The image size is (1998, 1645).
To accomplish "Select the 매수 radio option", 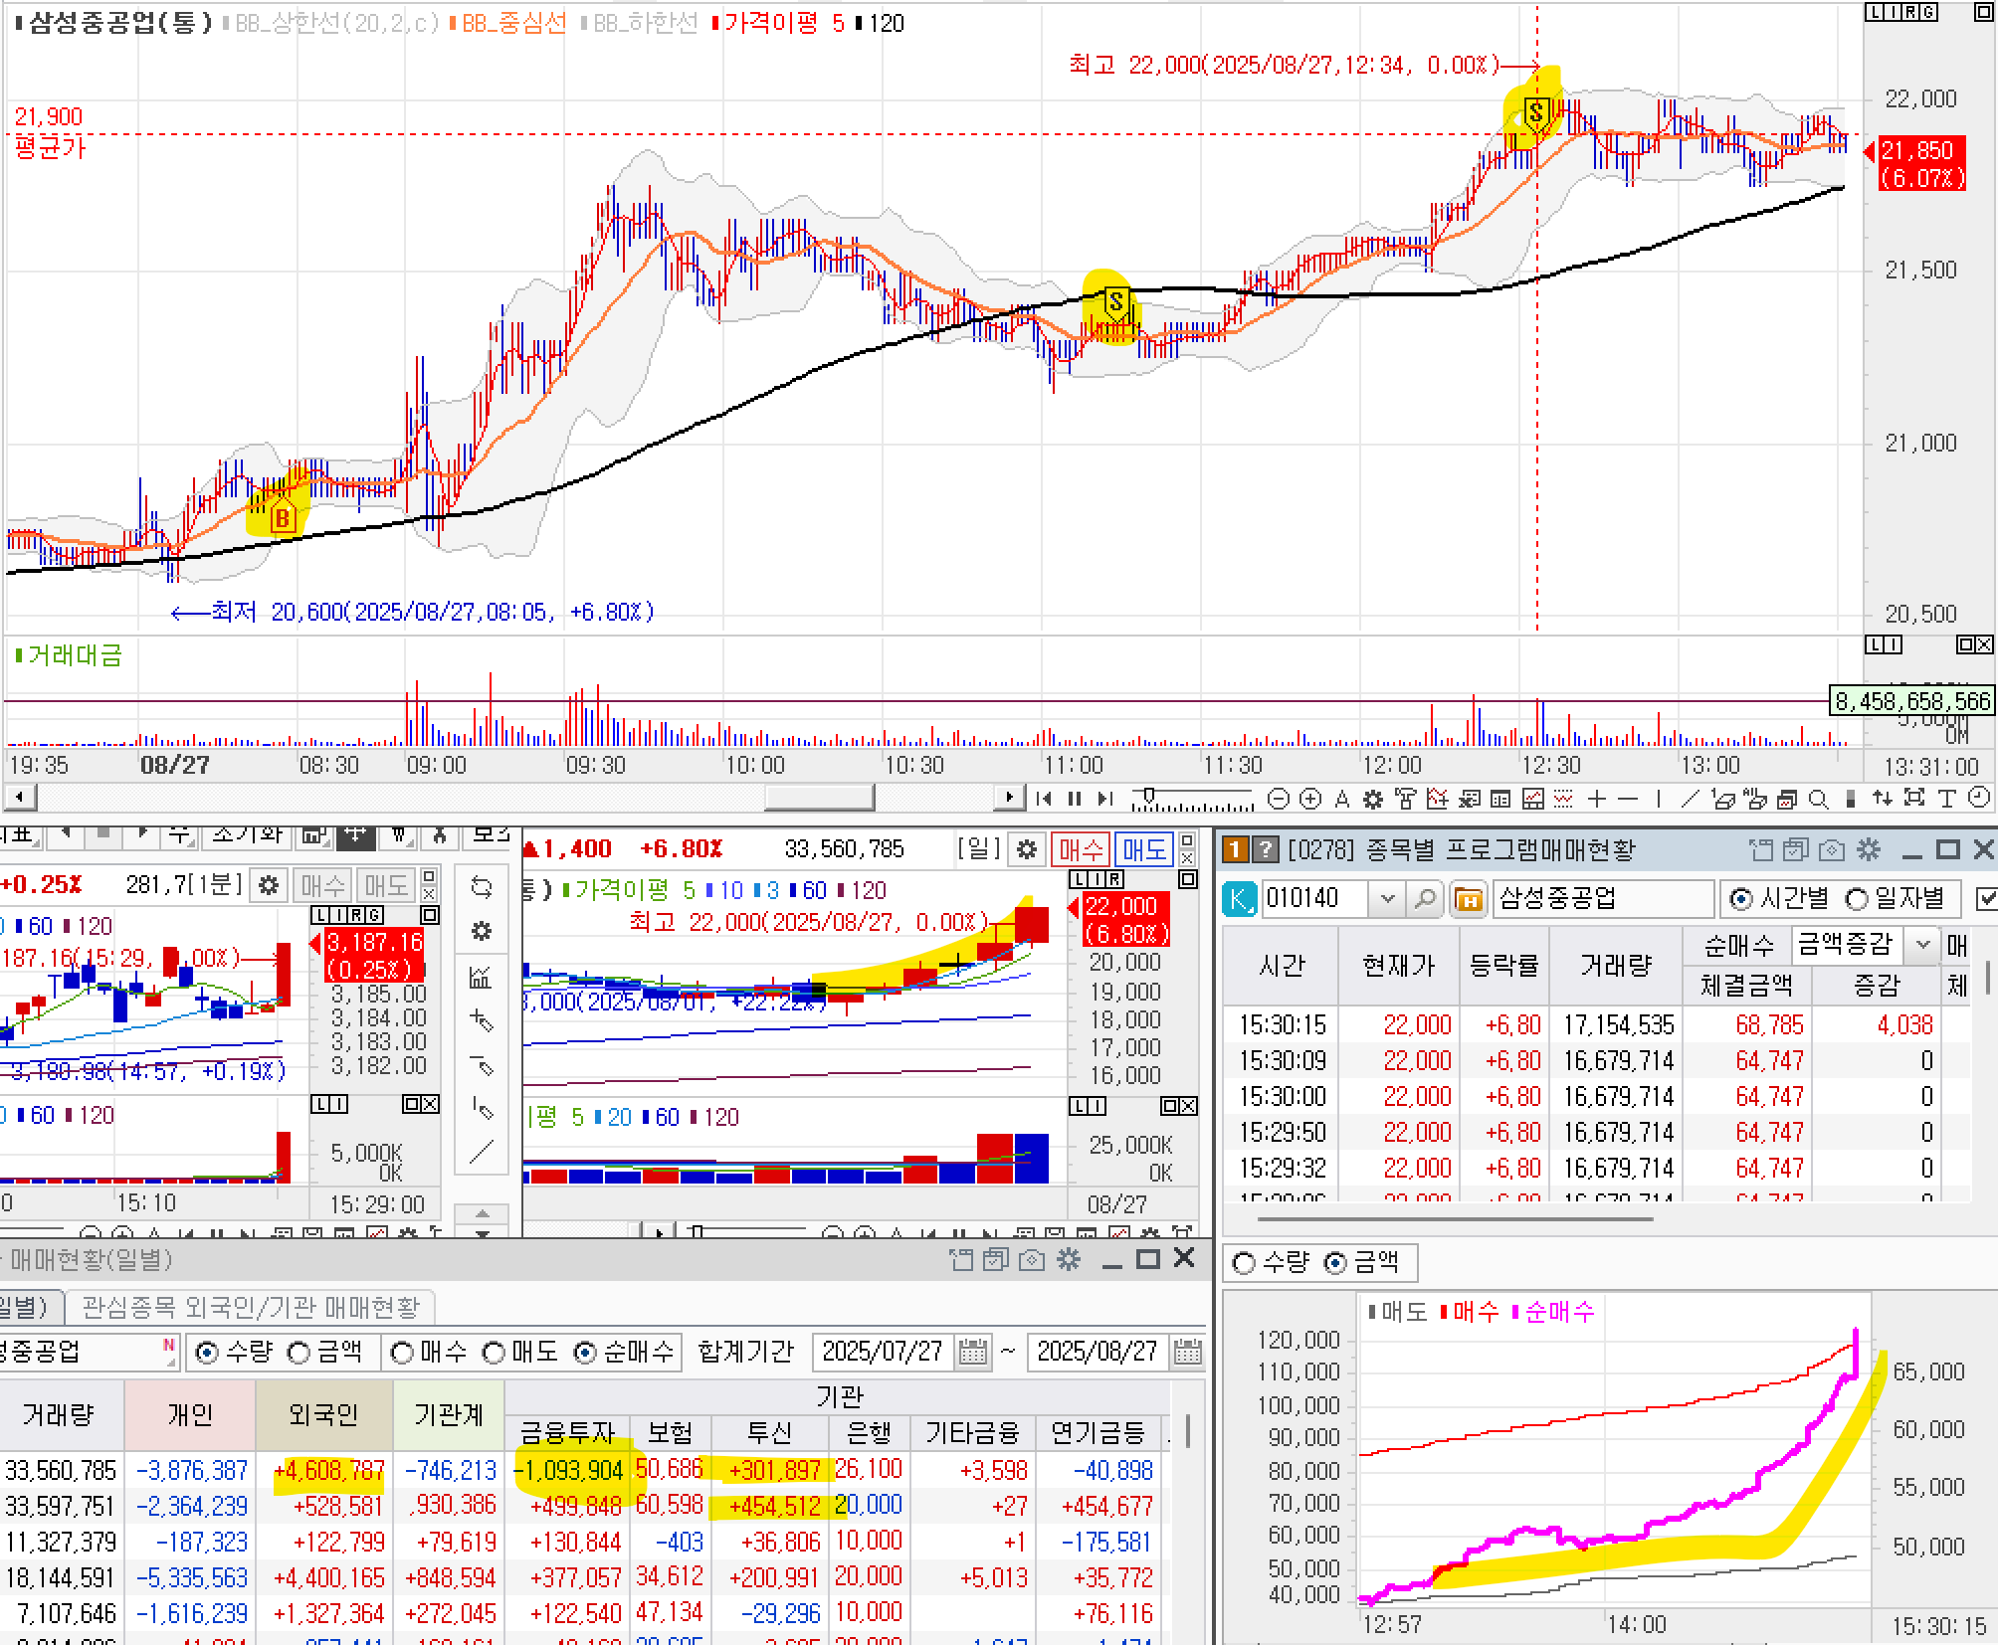I will 403,1353.
